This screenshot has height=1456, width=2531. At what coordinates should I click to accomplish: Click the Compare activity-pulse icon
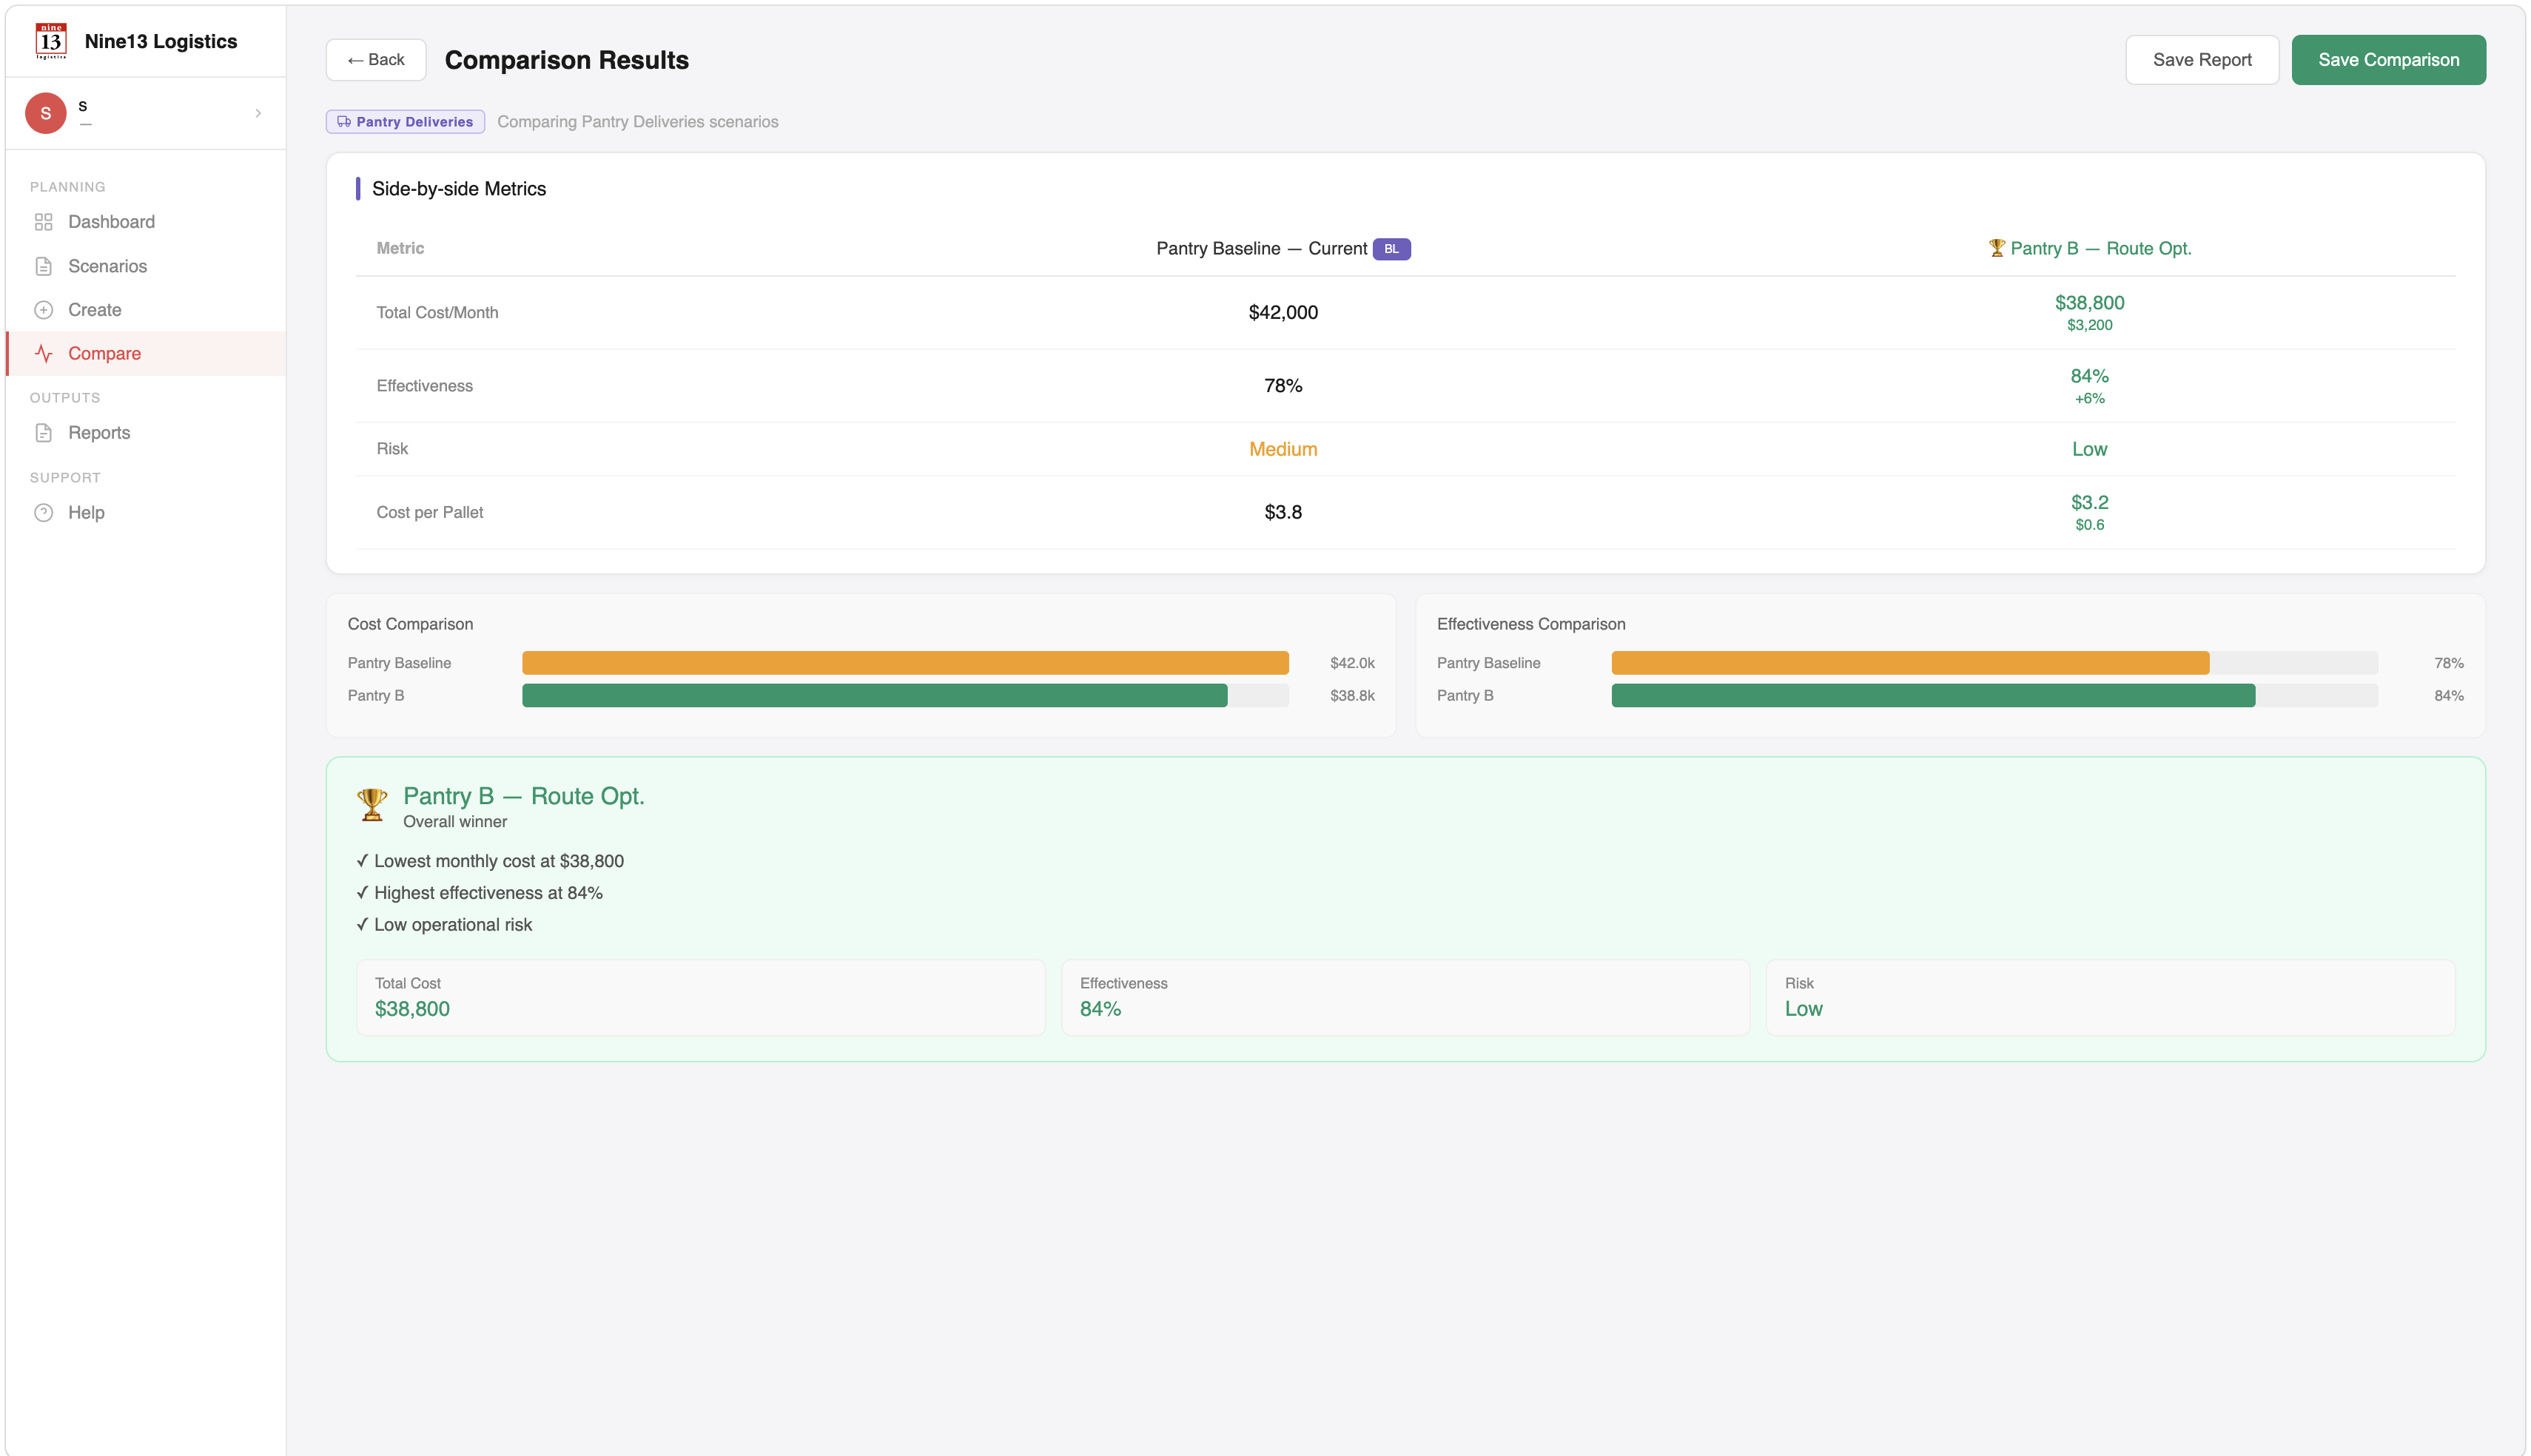click(43, 354)
